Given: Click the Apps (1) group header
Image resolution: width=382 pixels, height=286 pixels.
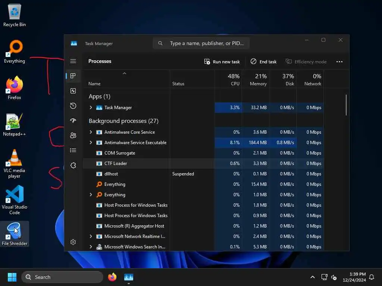Looking at the screenshot, I should (99, 96).
